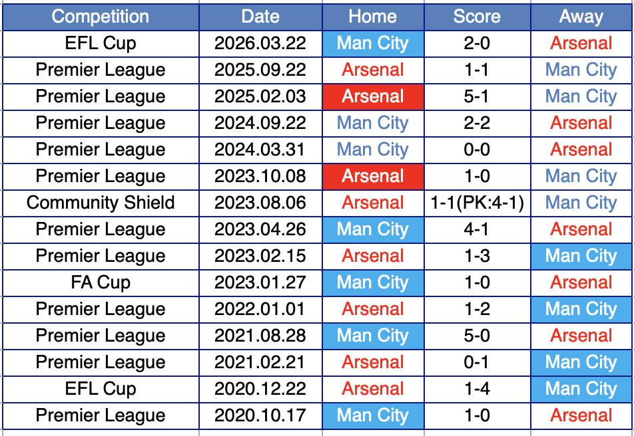Click the Competition column header
Viewport: 634px width, 436px height.
(x=101, y=17)
